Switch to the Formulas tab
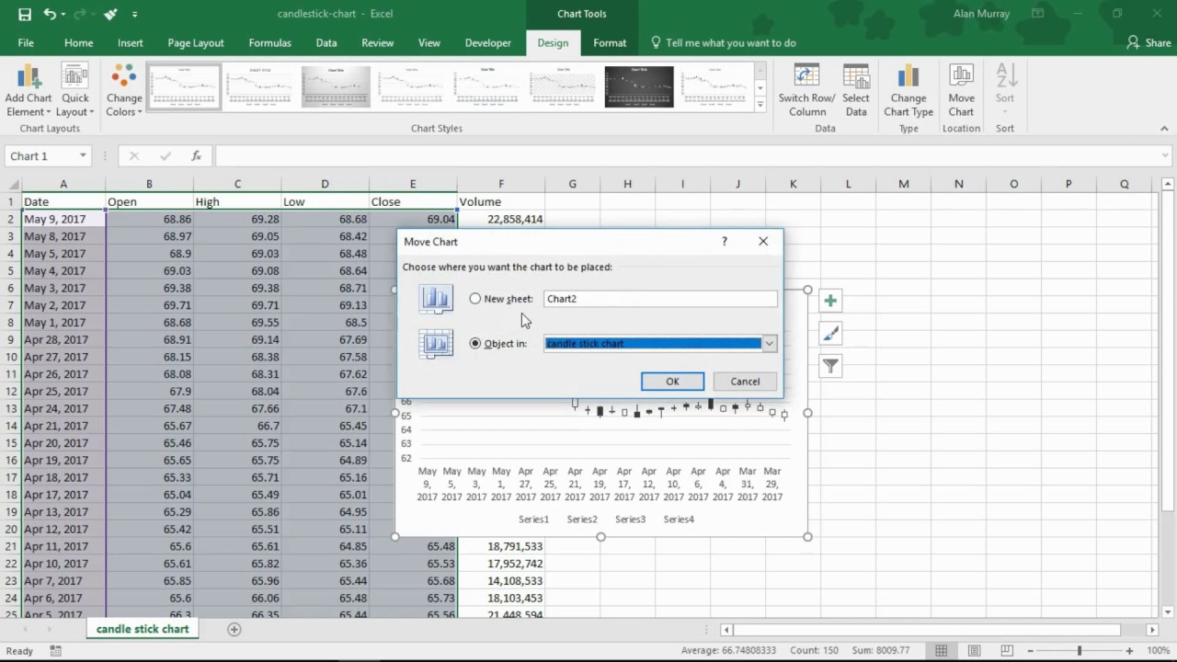Viewport: 1177px width, 662px height. click(x=269, y=42)
